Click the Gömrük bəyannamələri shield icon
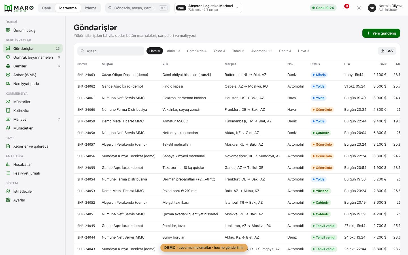 8,57
